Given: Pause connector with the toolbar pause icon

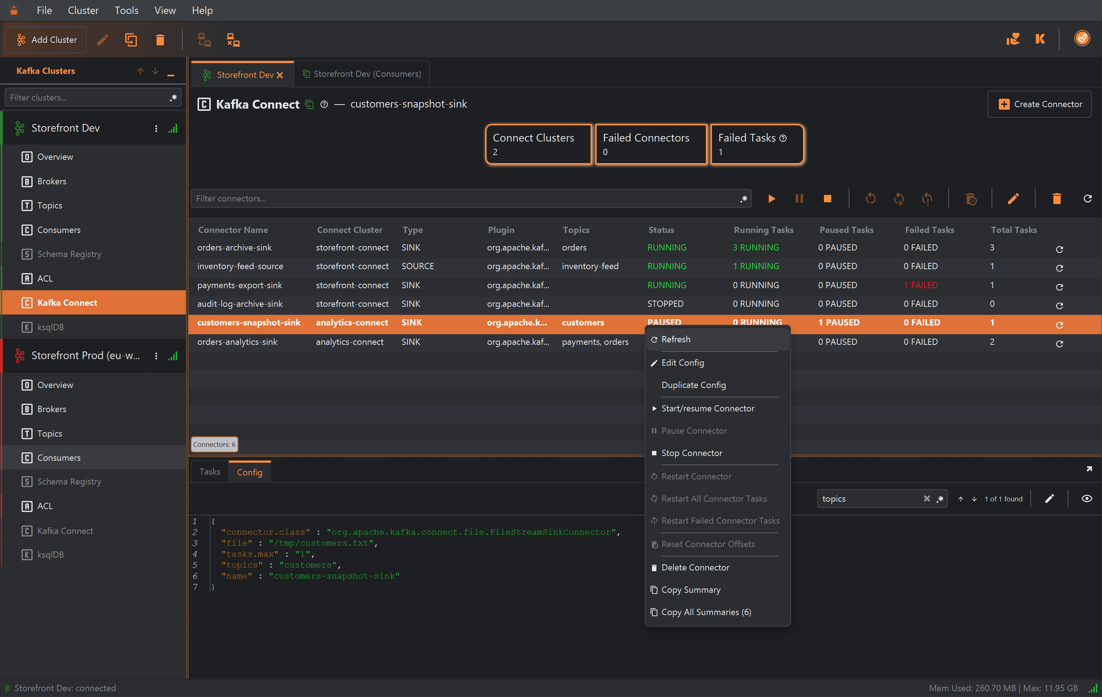Looking at the screenshot, I should (x=799, y=199).
